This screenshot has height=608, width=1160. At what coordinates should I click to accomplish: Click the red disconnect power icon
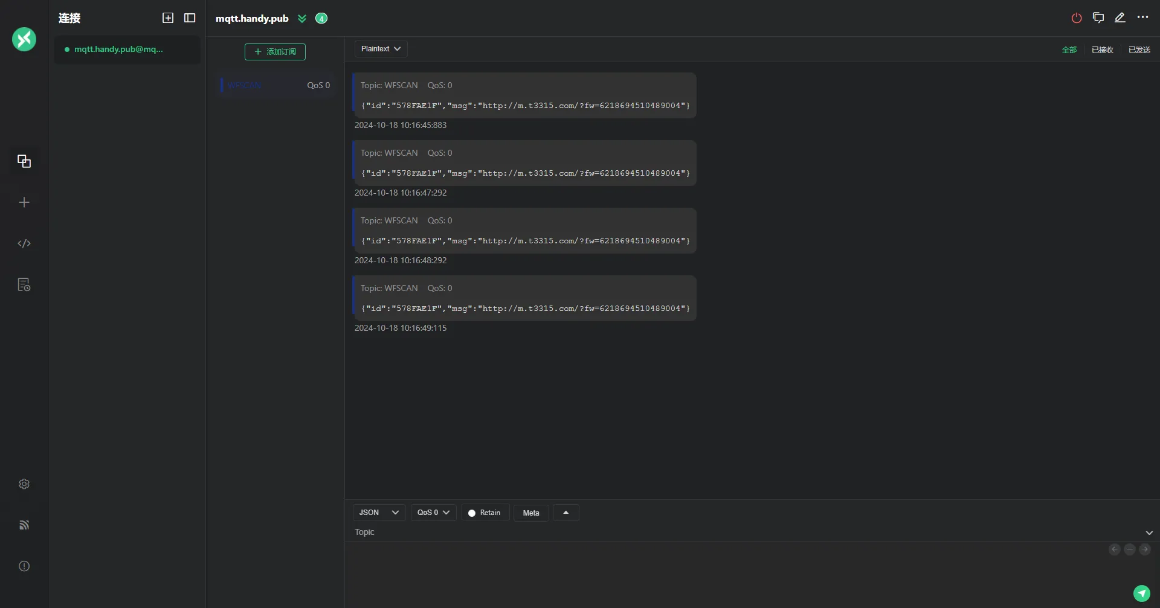click(x=1076, y=18)
